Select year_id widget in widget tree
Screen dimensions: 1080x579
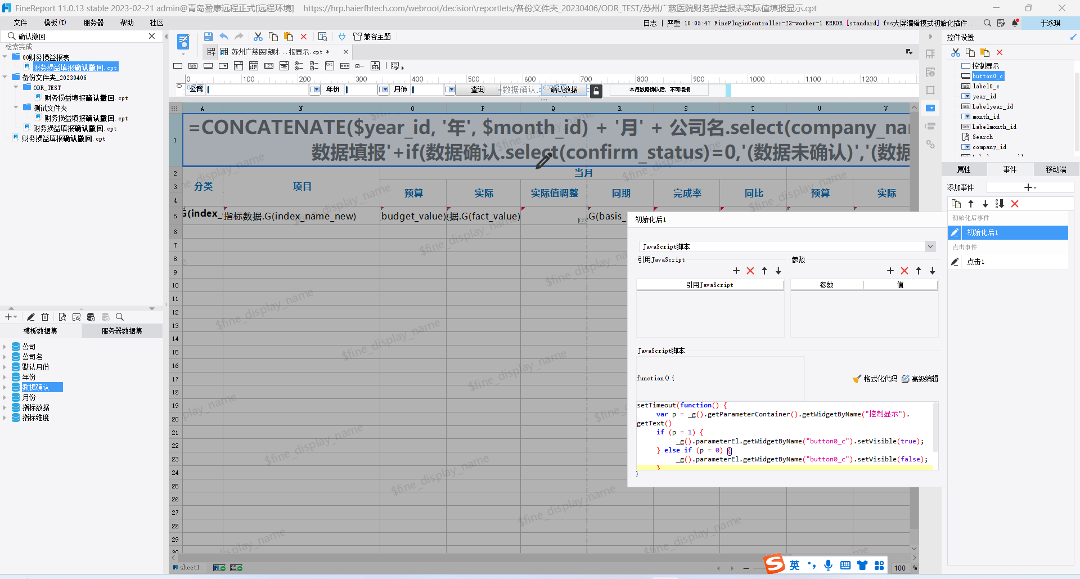click(984, 96)
